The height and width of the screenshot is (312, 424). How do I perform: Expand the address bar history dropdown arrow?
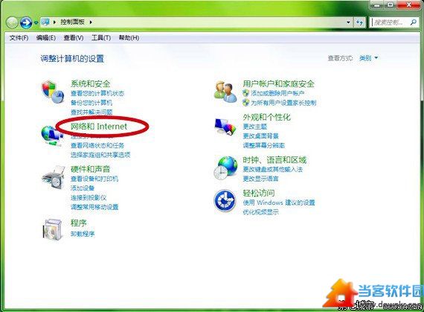(x=348, y=22)
